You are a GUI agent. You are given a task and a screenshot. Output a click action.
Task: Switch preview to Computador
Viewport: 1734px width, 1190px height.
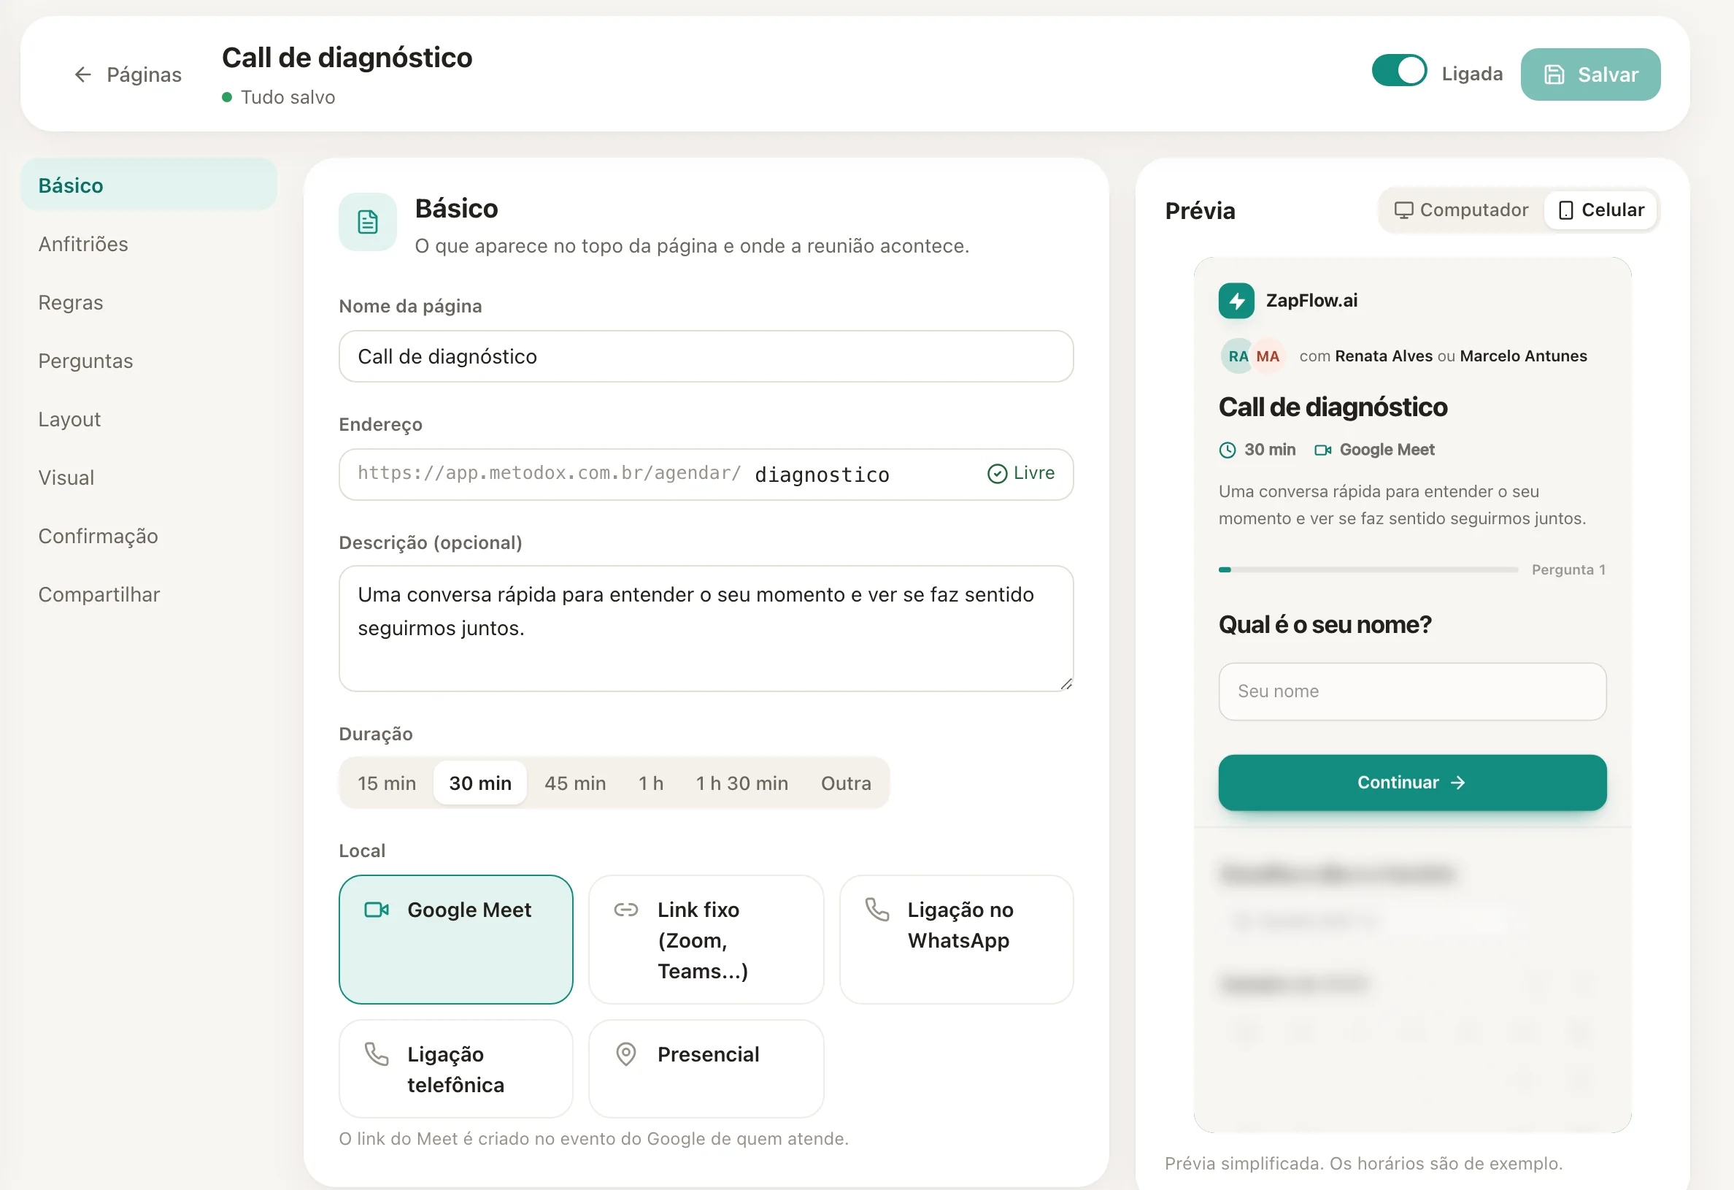point(1461,210)
